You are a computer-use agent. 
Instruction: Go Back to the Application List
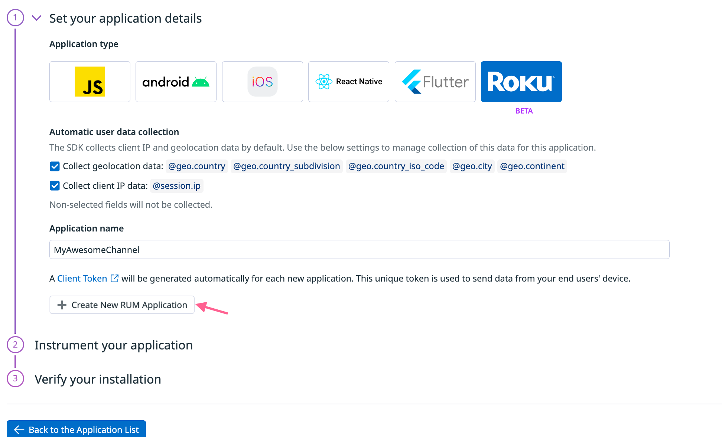point(76,429)
